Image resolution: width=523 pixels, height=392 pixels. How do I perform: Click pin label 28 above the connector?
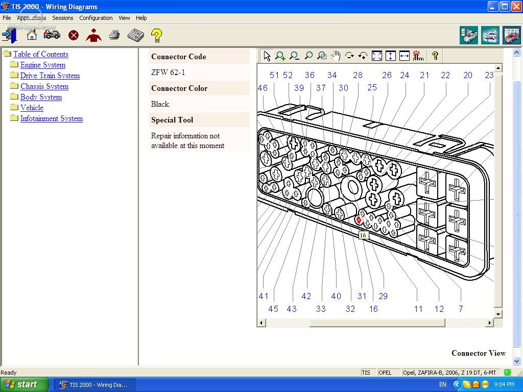point(358,76)
